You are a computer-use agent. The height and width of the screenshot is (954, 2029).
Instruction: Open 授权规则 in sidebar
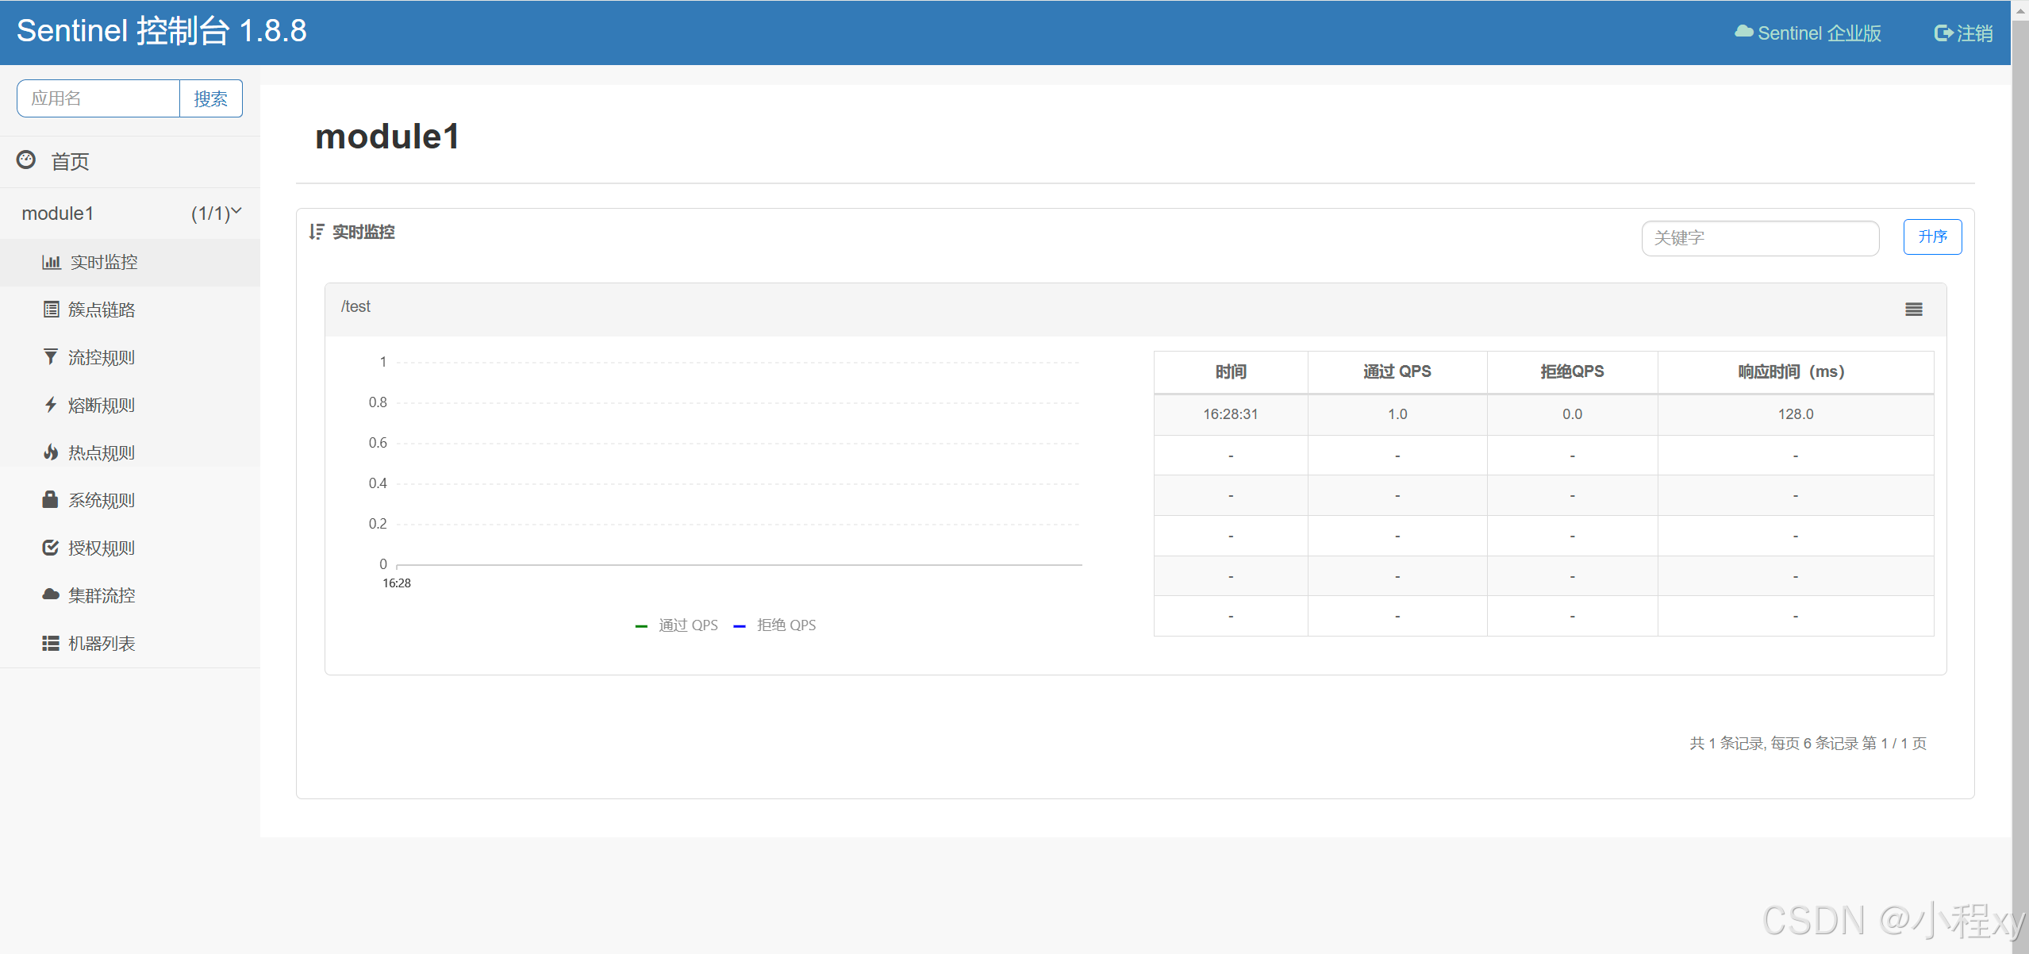click(x=129, y=548)
